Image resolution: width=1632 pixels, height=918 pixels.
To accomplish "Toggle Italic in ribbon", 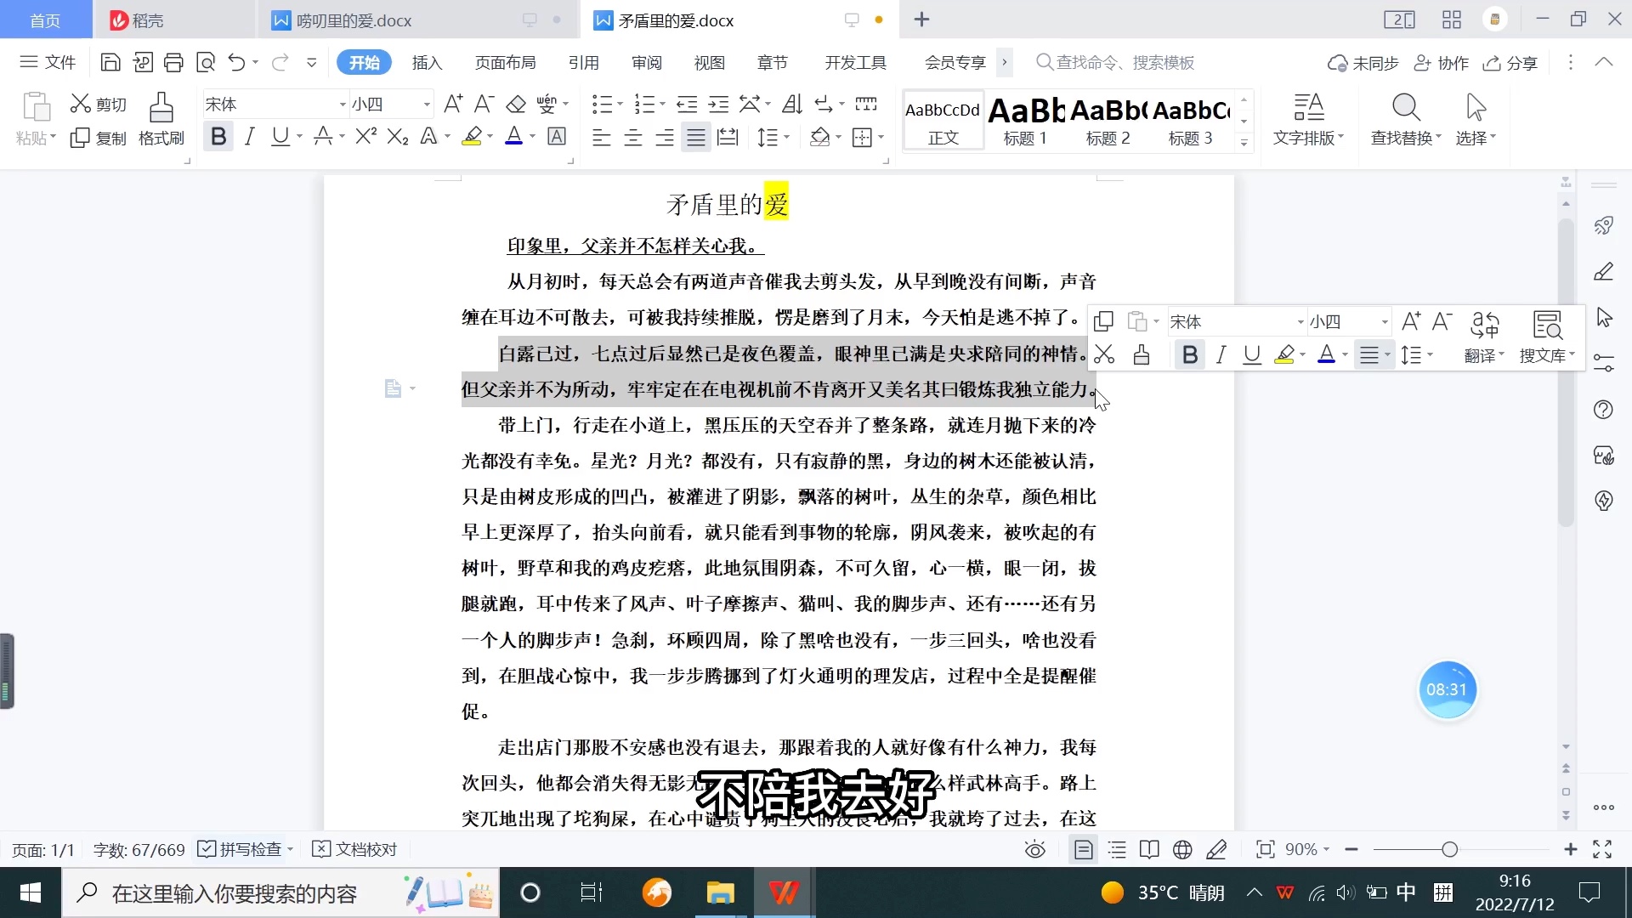I will click(249, 136).
